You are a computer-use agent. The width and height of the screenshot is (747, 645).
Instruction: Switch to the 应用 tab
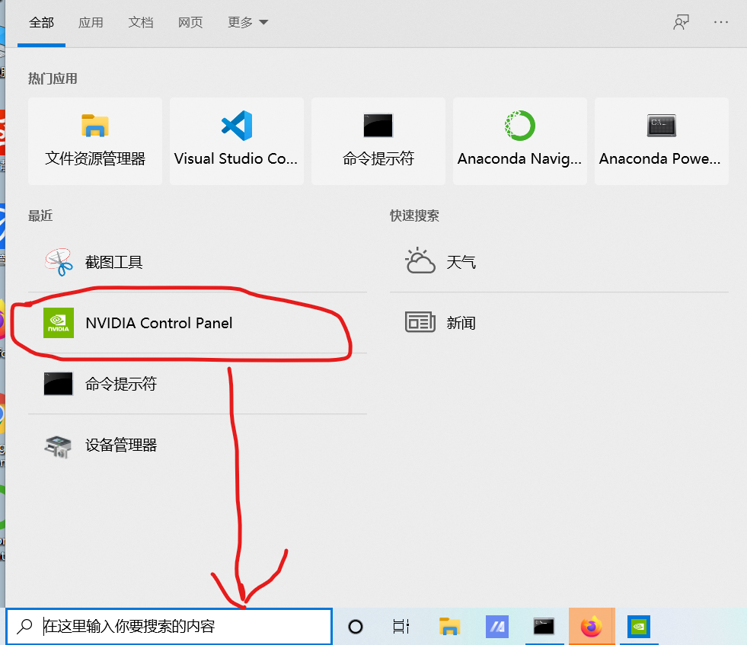91,22
